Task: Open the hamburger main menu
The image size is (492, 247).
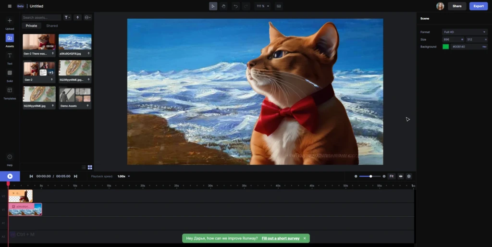Action: (x=10, y=6)
